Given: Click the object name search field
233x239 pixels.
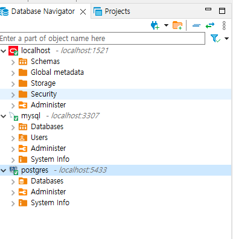Looking at the screenshot, I should pos(102,38).
